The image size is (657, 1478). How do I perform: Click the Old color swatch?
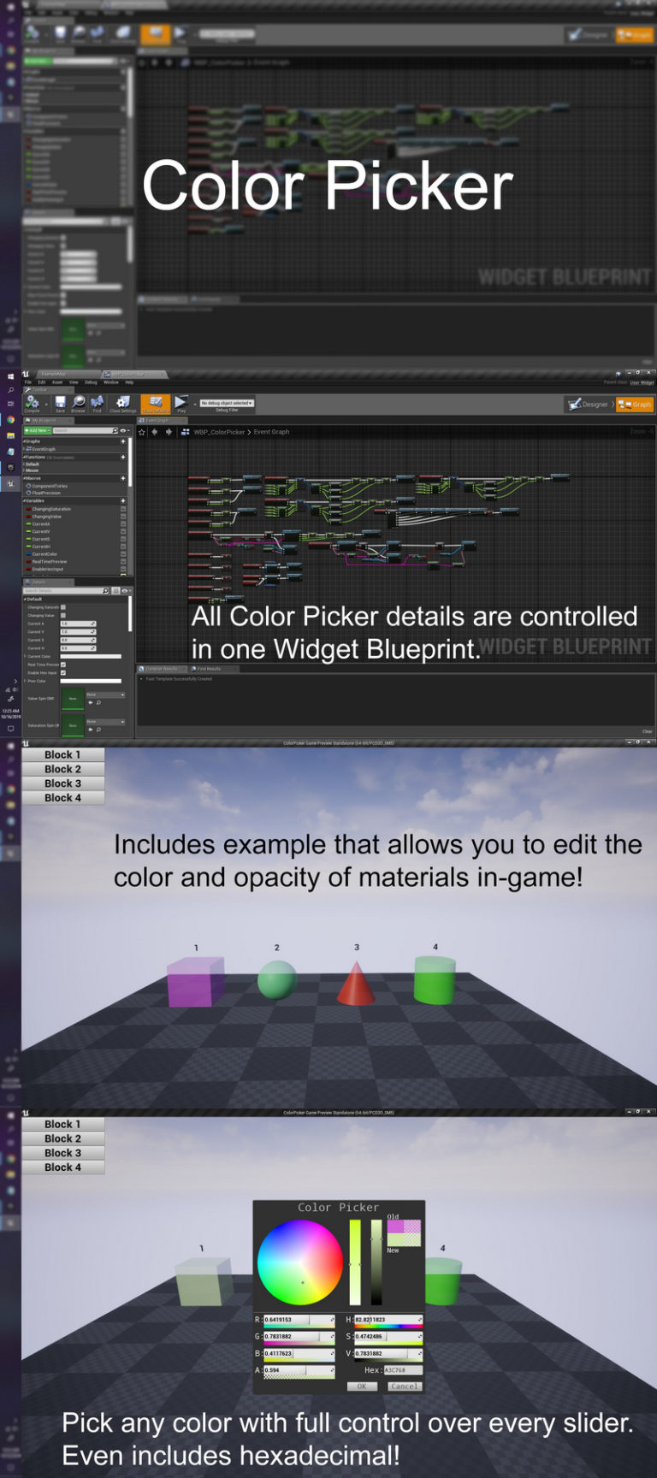click(x=404, y=1227)
